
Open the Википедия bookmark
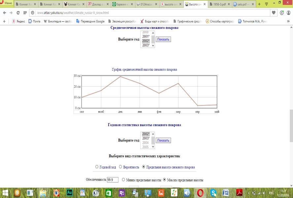58,21
